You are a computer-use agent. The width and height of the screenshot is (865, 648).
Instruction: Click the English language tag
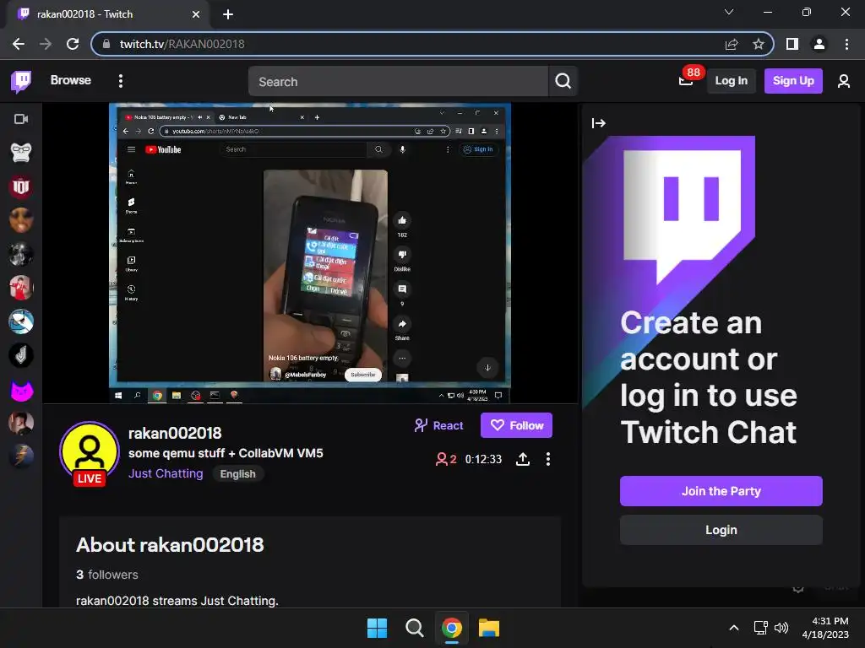pos(237,474)
